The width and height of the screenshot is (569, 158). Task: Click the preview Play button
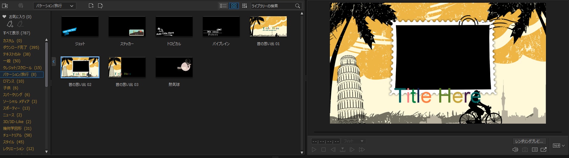pos(314,149)
